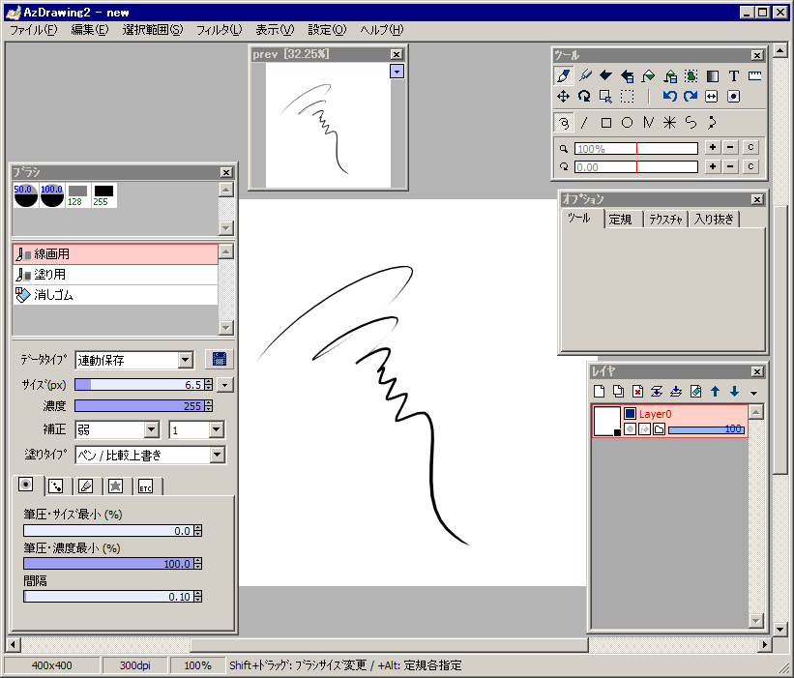Select the text tool in the tool panel
The width and height of the screenshot is (794, 678).
point(734,75)
